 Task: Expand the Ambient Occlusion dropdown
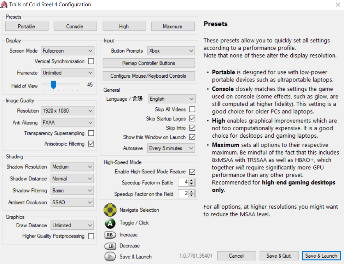pyautogui.click(x=72, y=202)
